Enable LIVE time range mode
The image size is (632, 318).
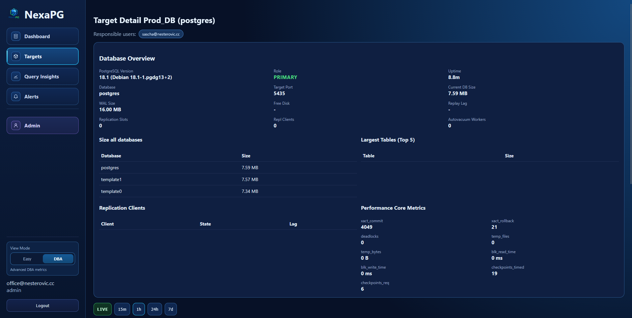[102, 309]
